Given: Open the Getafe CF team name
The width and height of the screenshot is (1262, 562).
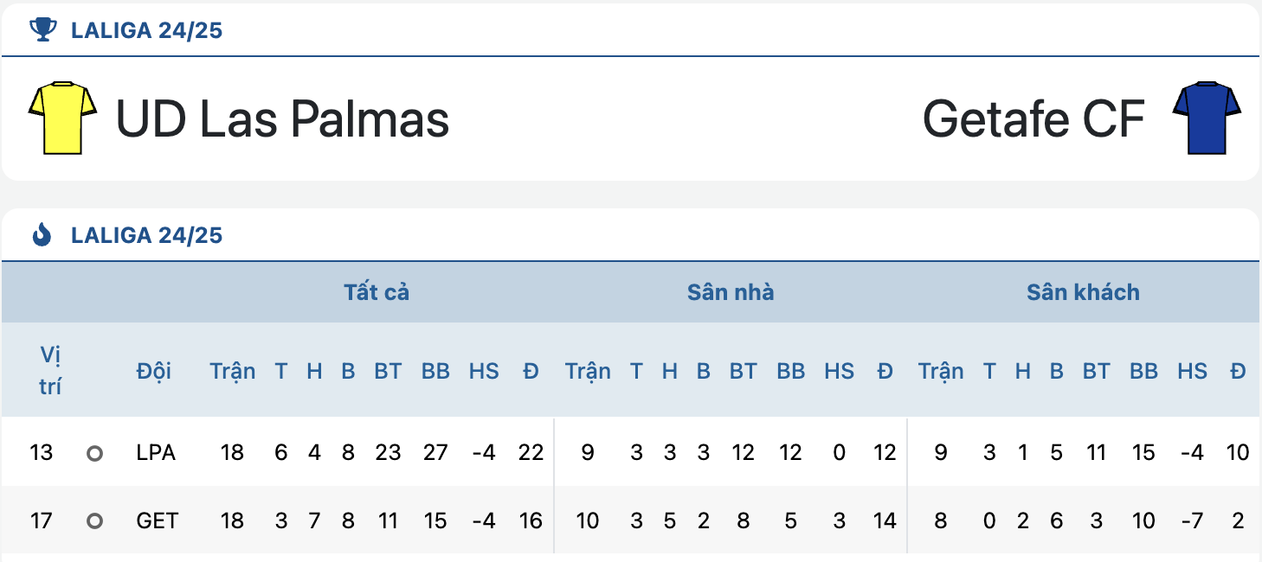Looking at the screenshot, I should 1033,118.
